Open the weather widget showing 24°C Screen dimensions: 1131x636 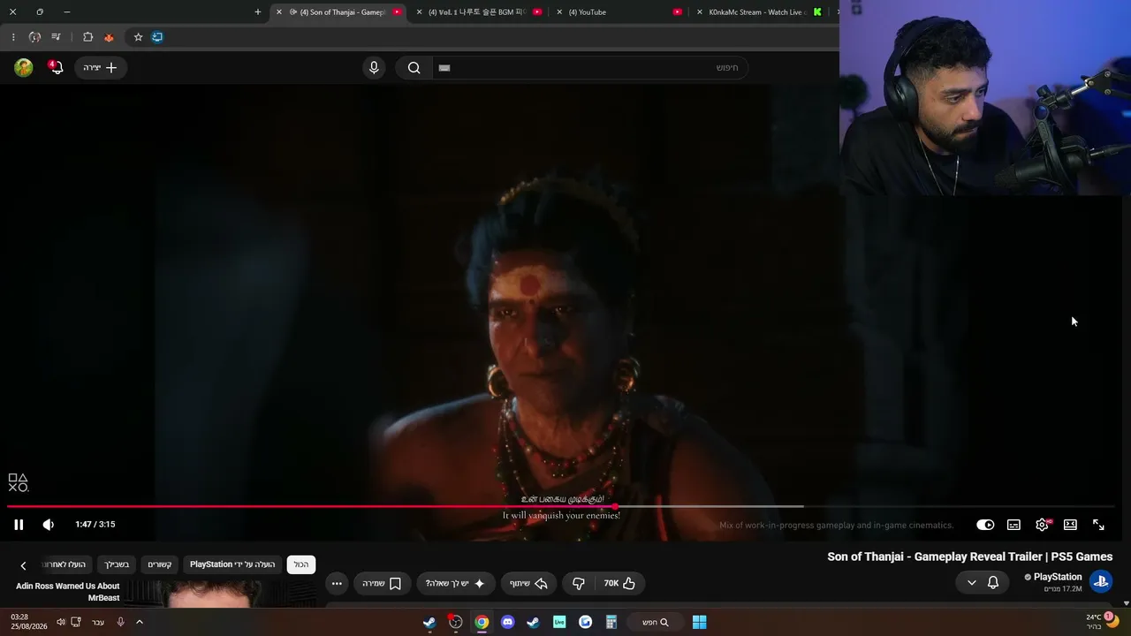tap(1101, 622)
